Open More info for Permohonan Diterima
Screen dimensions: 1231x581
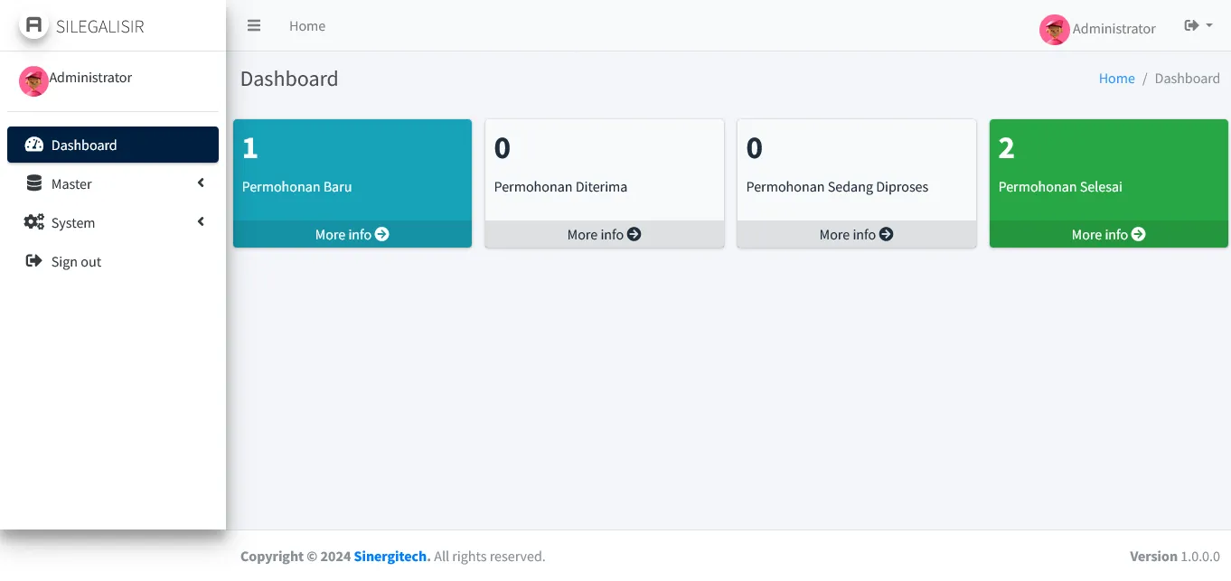604,234
